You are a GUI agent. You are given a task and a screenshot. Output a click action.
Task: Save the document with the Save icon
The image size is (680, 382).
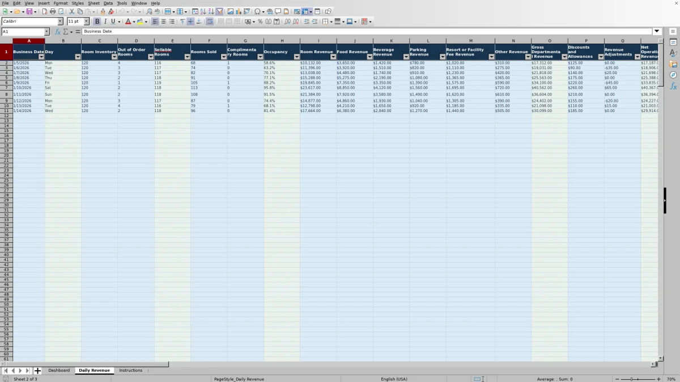(29, 11)
